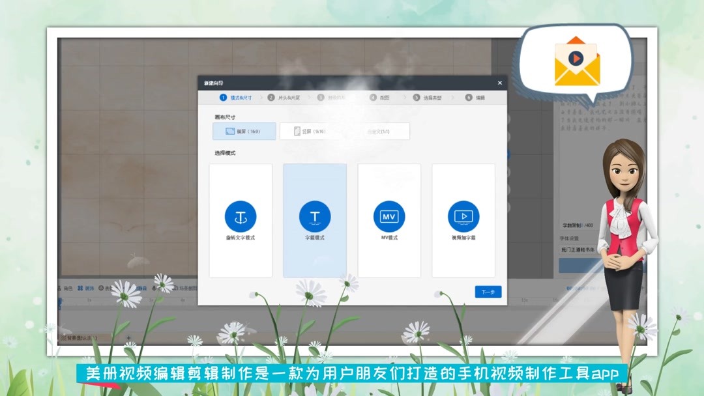The height and width of the screenshot is (396, 704).
Task: Expand step 5 选择类型 in the wizard
Action: pyautogui.click(x=434, y=98)
